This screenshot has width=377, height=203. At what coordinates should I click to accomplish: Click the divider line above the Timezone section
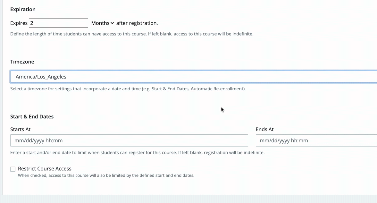point(189,50)
